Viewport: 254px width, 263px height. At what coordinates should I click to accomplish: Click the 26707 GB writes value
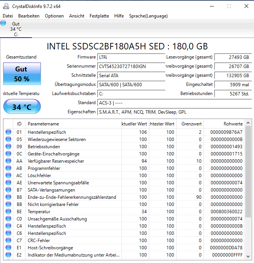[233, 66]
